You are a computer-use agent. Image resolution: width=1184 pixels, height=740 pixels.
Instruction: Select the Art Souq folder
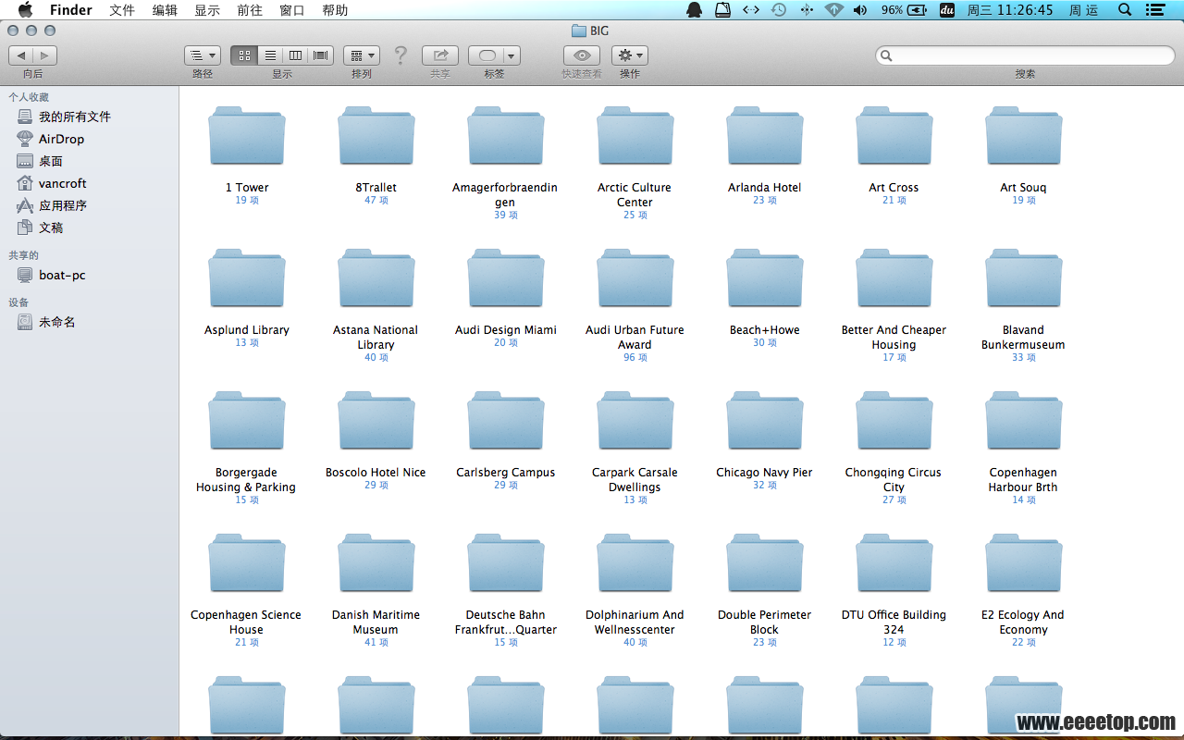coord(1023,135)
